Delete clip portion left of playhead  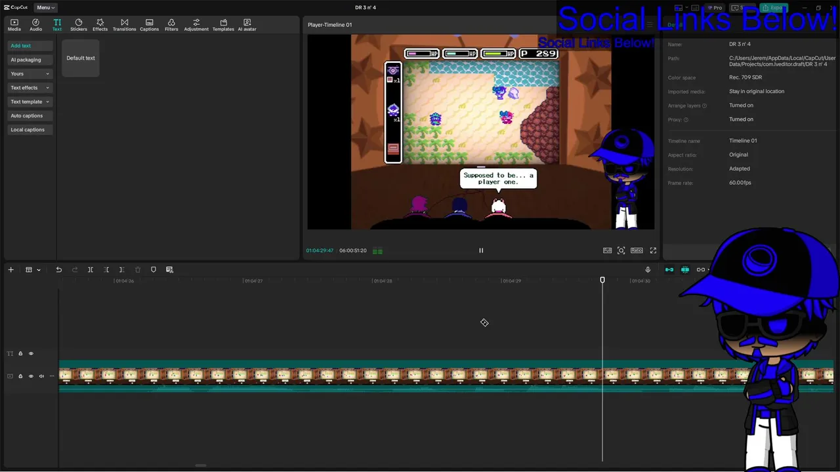click(106, 269)
